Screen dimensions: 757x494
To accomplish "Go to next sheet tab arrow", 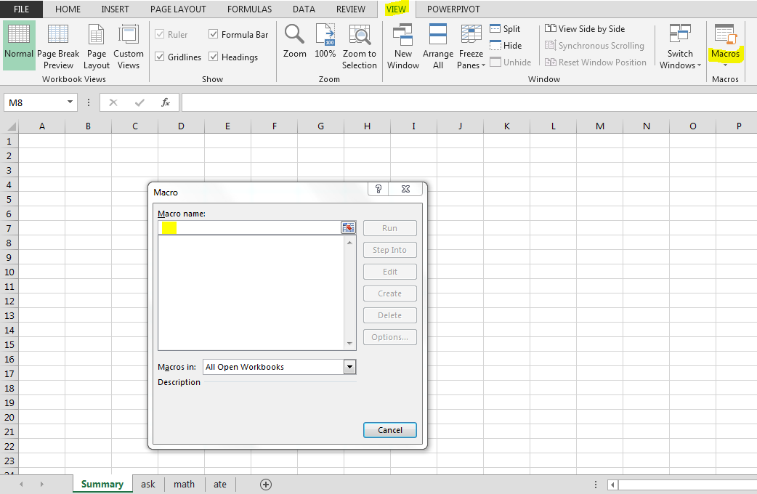I will pos(42,484).
